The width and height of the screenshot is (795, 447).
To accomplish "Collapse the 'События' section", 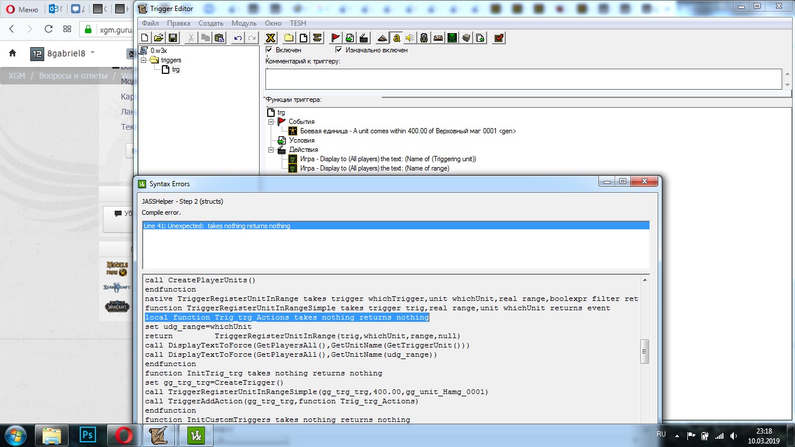I will click(x=271, y=122).
